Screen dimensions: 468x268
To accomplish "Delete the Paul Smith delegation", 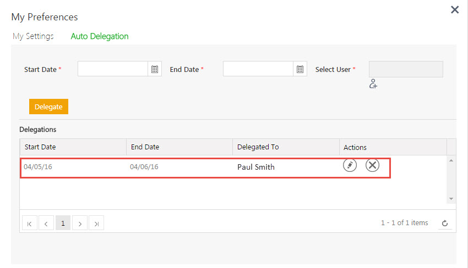I will coord(373,165).
